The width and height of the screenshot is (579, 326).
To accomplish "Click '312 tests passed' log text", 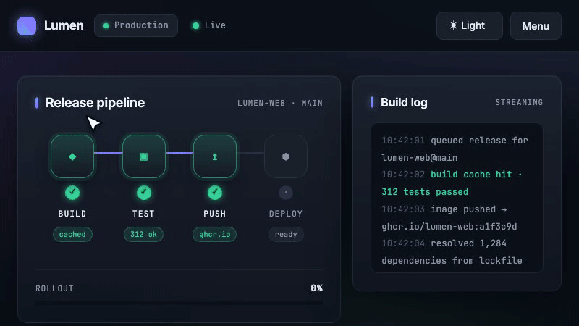I will click(425, 192).
